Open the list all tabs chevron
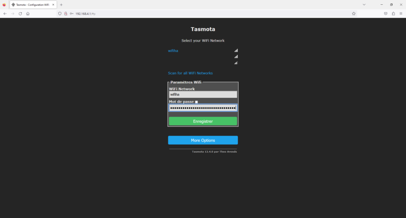Screen dimensions: 406x218 click(364, 5)
